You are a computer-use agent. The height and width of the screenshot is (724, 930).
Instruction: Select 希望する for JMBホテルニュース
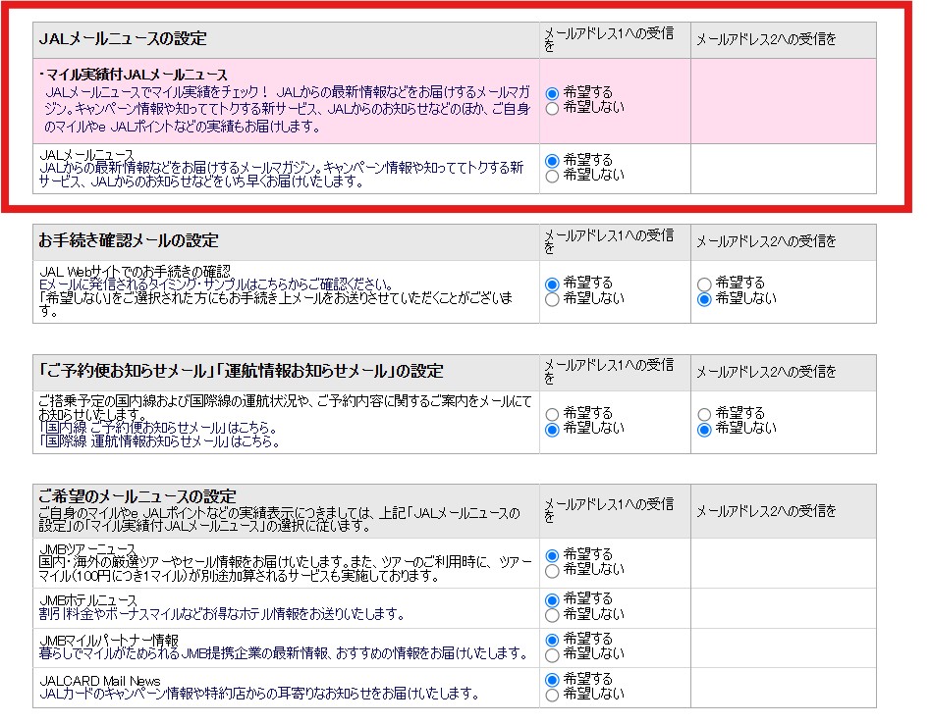click(x=552, y=599)
